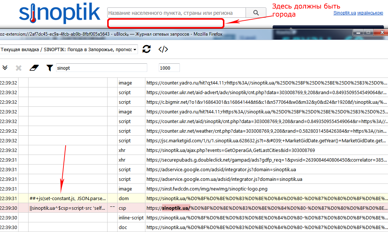Toggle the filter funnel icon
This screenshot has height=232, width=388.
(x=49, y=68)
